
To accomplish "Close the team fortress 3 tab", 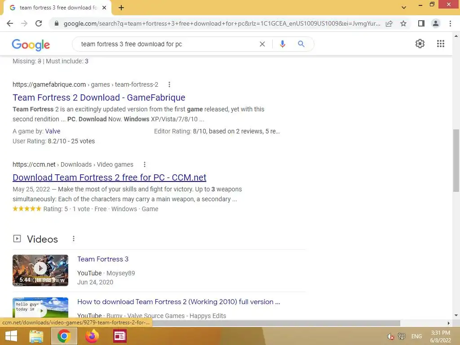I will pyautogui.click(x=104, y=8).
